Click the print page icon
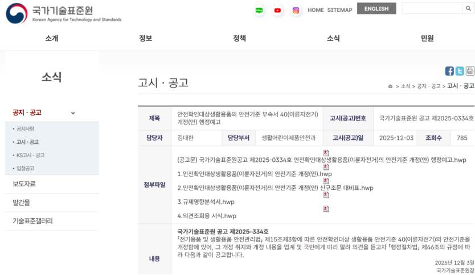This screenshot has width=475, height=275. (470, 71)
